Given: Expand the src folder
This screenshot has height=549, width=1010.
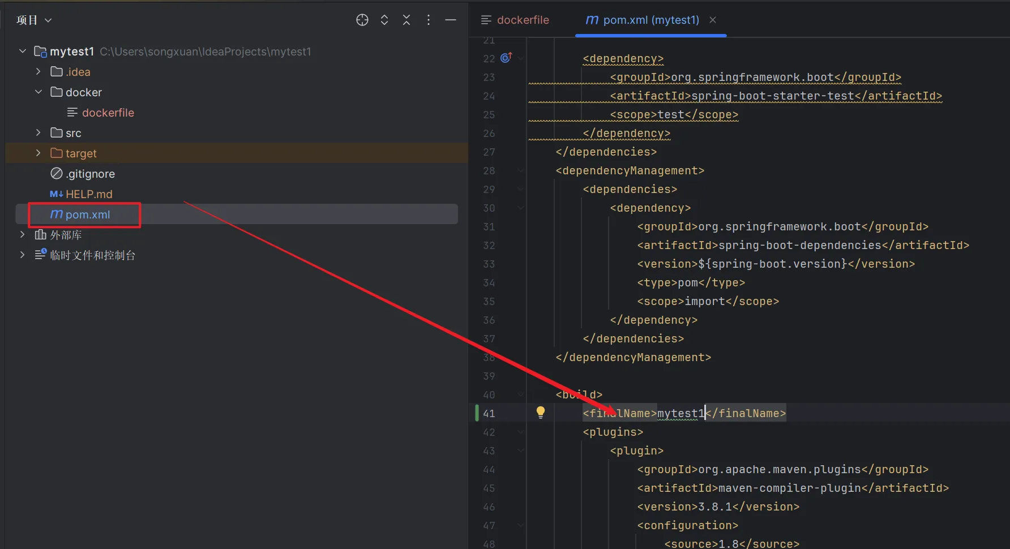Looking at the screenshot, I should tap(38, 133).
